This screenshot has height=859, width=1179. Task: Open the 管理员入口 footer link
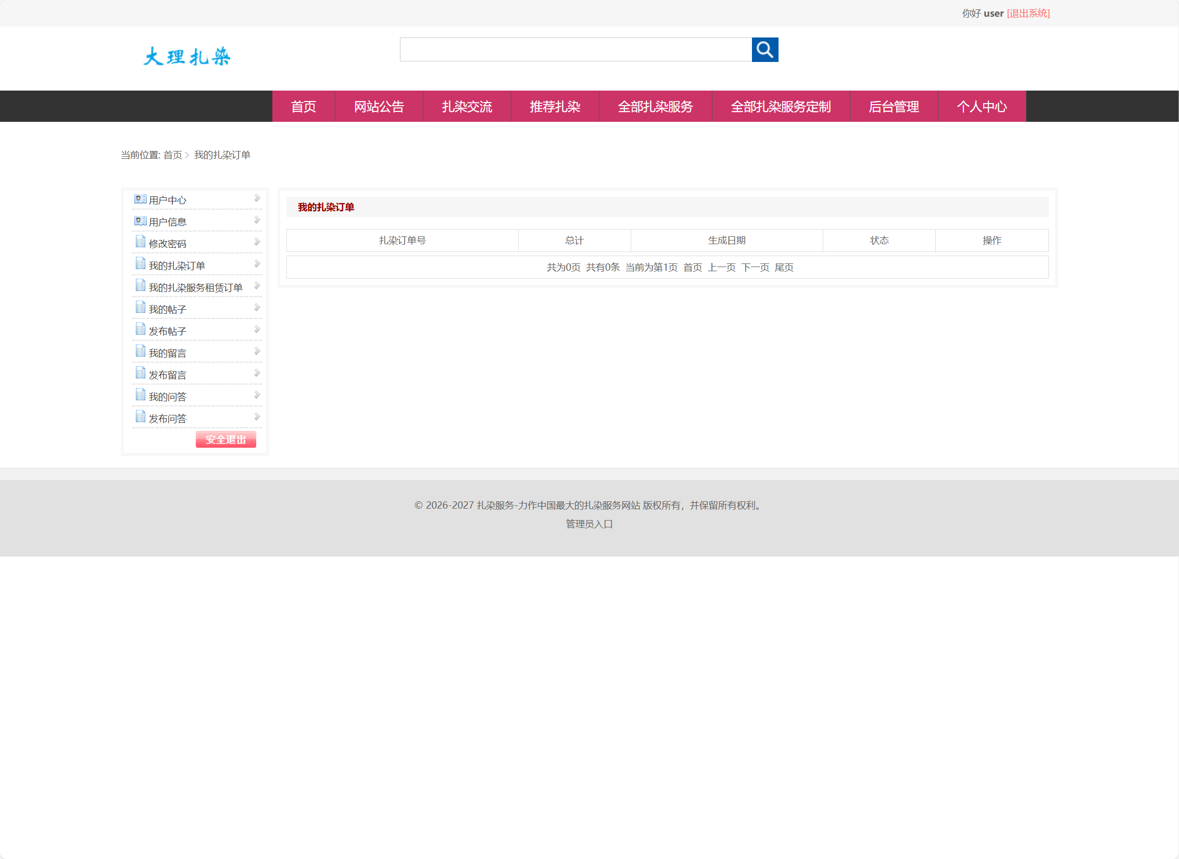point(589,524)
